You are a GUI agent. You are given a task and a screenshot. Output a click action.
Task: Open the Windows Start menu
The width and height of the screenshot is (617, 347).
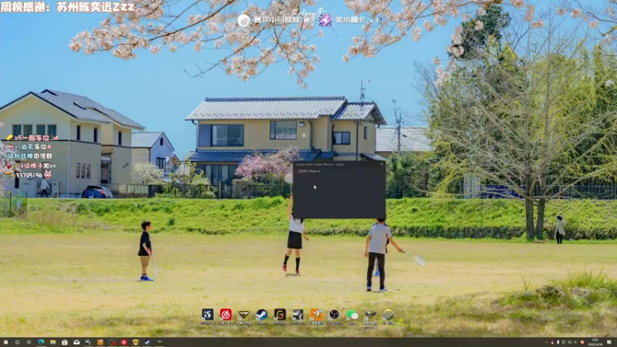point(5,342)
